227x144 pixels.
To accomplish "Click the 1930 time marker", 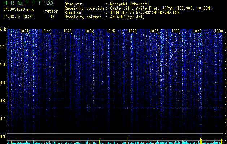I will (x=219, y=31).
